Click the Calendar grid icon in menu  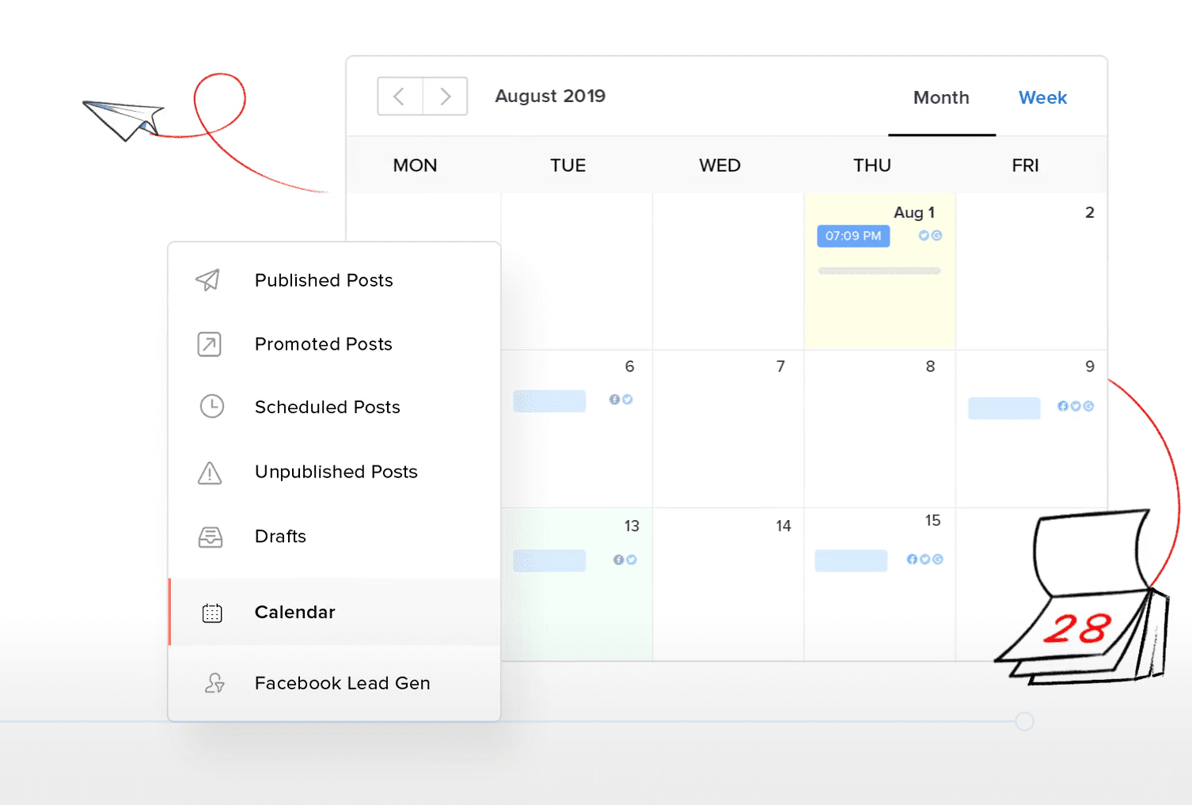point(212,613)
